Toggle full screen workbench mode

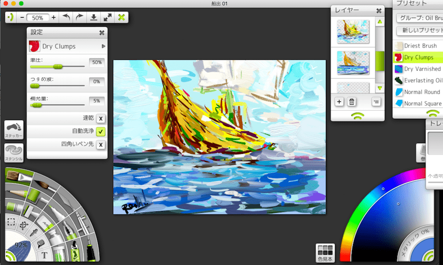[107, 18]
